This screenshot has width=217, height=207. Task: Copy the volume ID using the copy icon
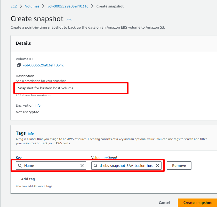[19, 65]
